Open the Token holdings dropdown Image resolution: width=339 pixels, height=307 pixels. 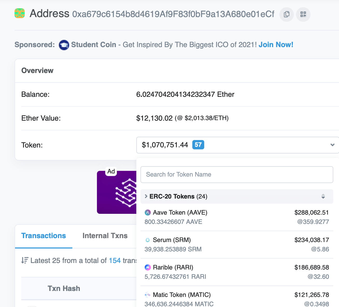[238, 145]
